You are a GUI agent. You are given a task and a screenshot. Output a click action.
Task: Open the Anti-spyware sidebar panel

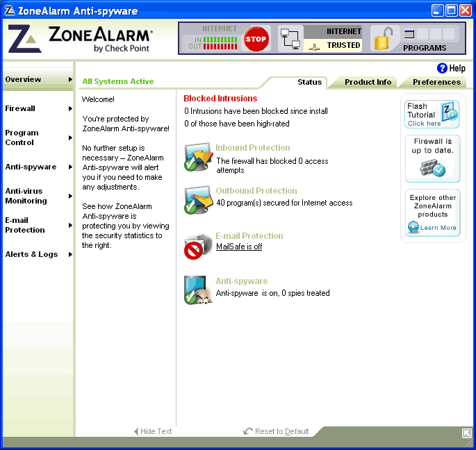click(31, 167)
